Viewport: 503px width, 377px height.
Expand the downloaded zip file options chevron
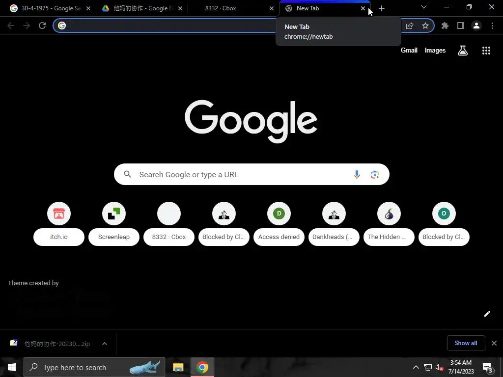click(x=105, y=344)
